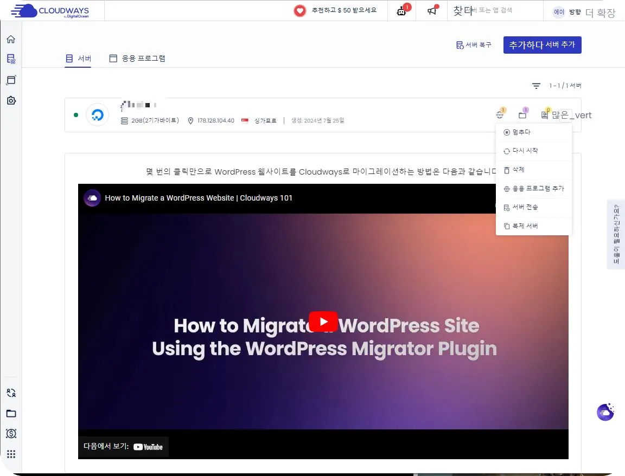
Task: Click the server or app search field
Action: coord(494,10)
